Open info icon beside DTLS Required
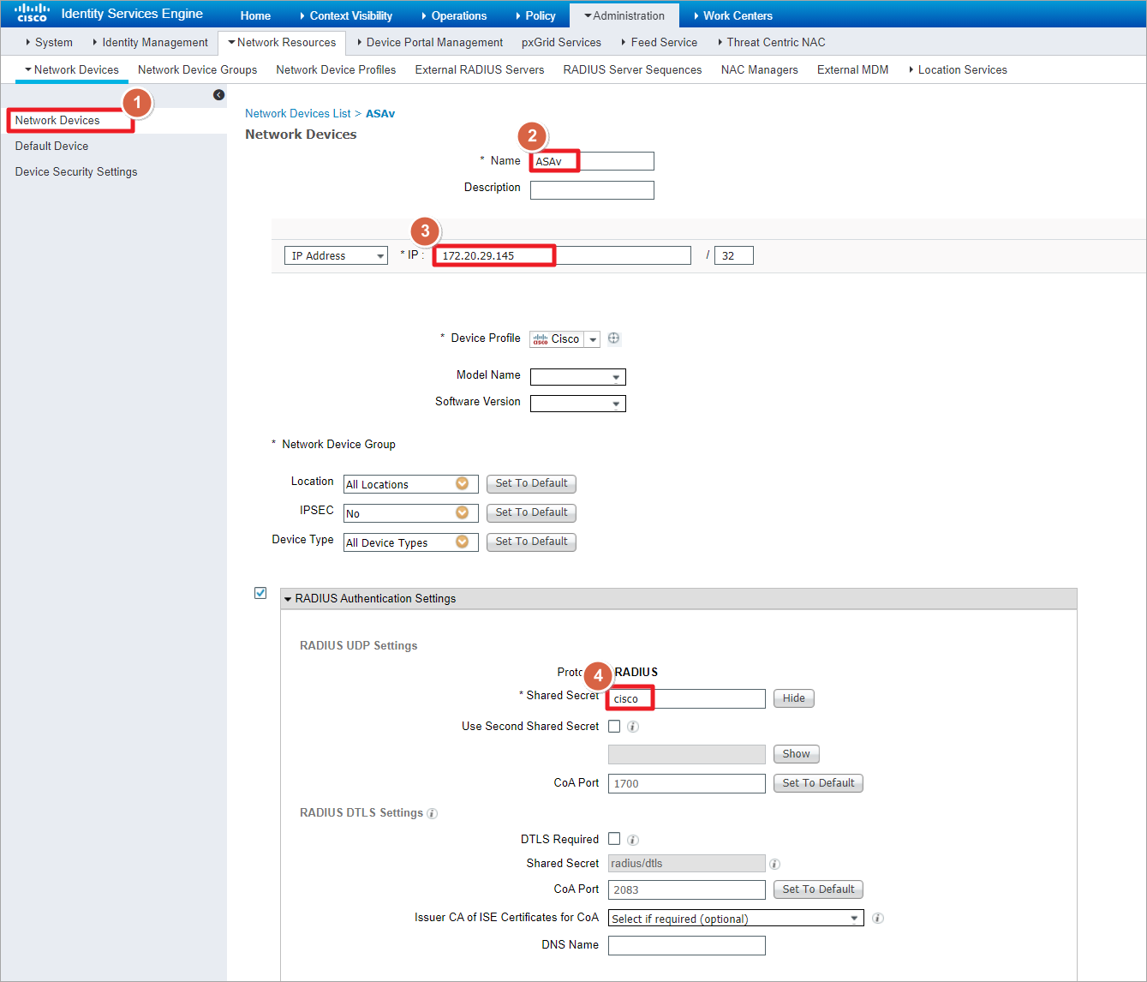 click(x=633, y=840)
